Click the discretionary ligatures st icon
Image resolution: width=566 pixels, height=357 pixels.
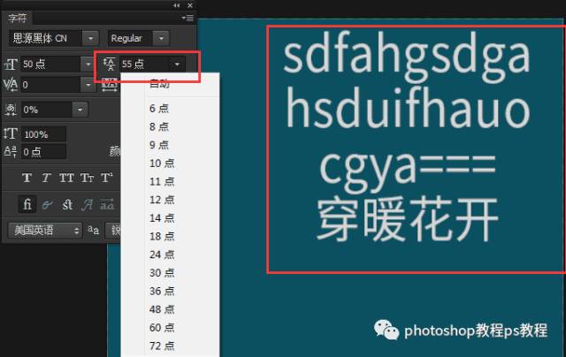click(67, 203)
